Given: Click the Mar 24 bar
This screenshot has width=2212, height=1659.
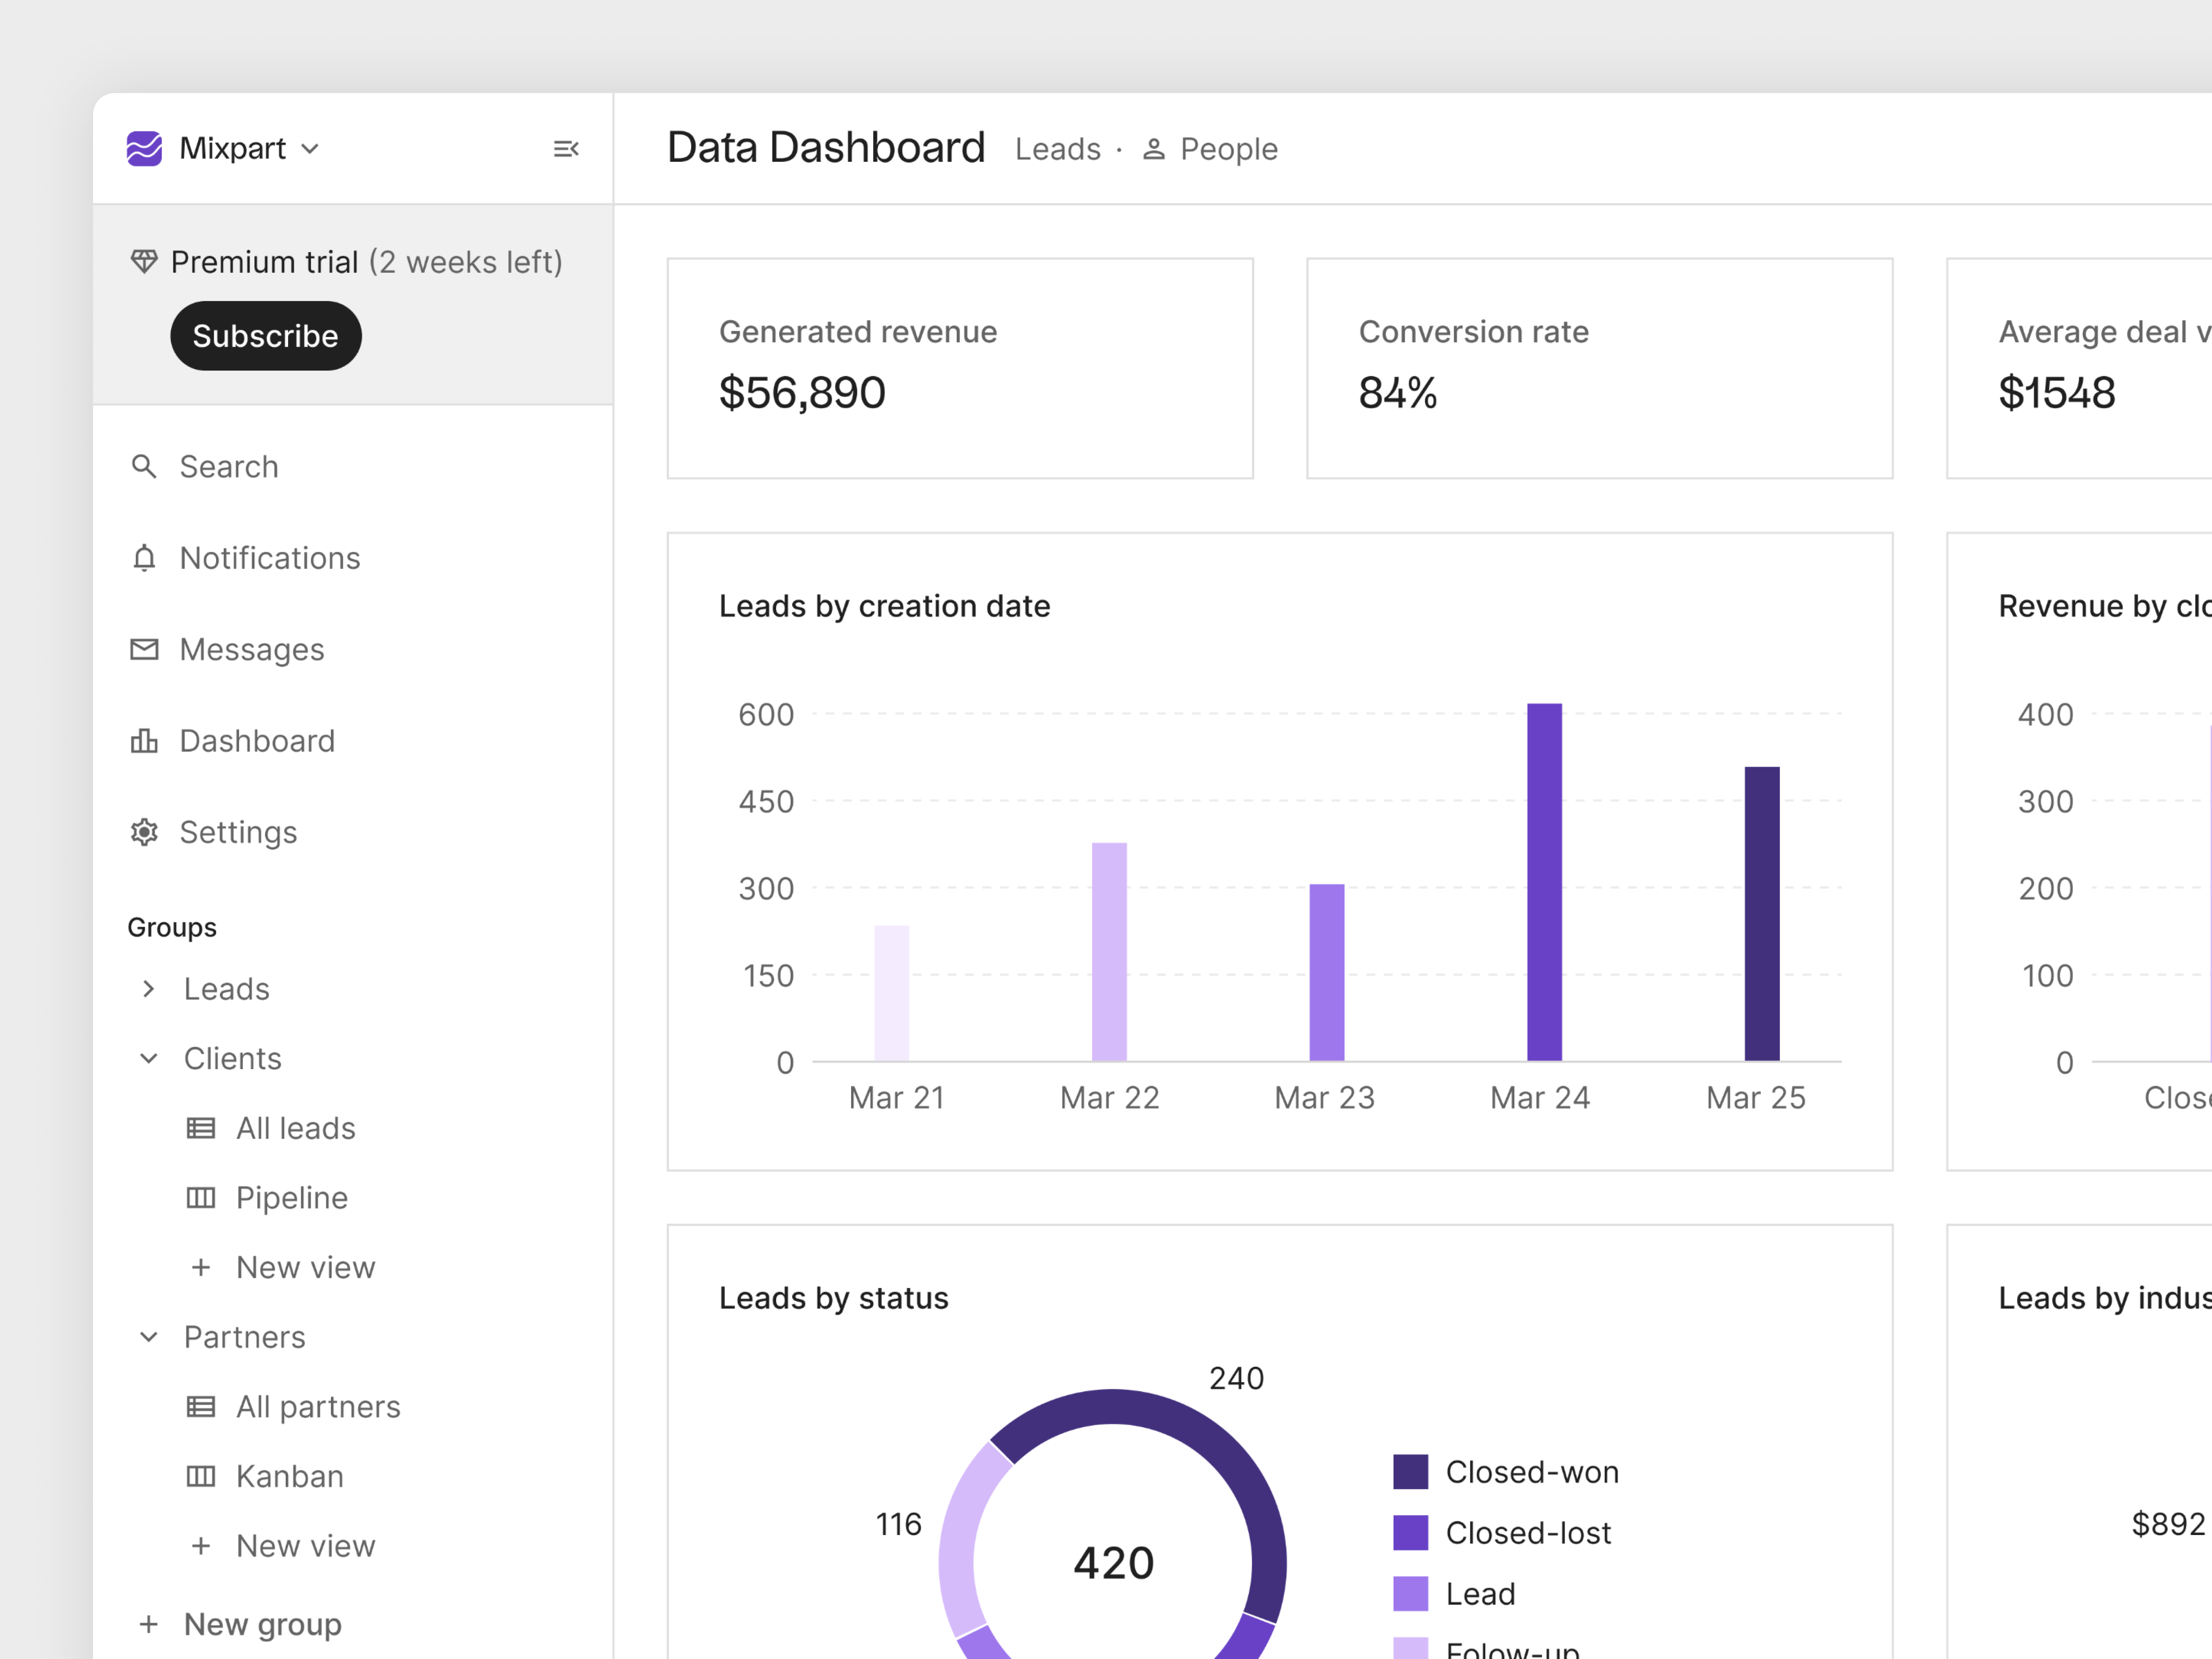Looking at the screenshot, I should click(1544, 882).
